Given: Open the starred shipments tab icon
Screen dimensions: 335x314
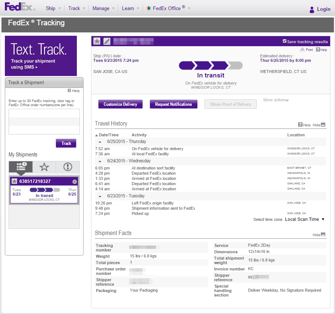Looking at the screenshot, I should [x=44, y=166].
